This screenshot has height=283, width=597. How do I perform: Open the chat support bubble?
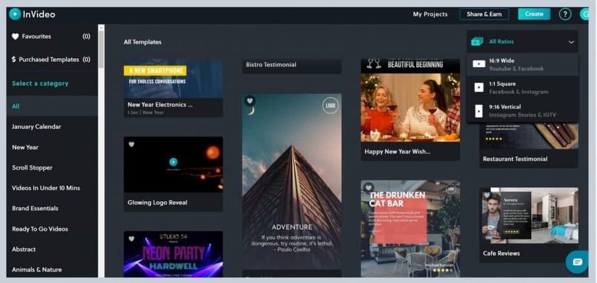tap(577, 262)
